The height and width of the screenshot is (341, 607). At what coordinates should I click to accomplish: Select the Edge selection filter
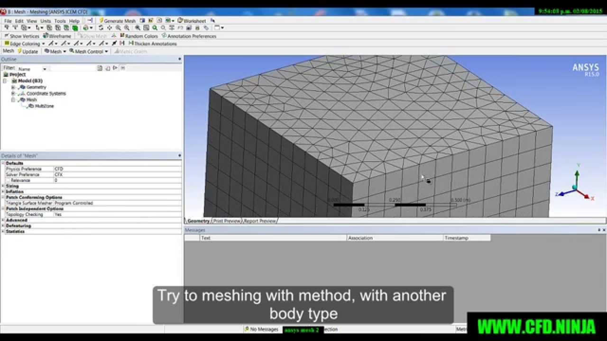tap(57, 28)
